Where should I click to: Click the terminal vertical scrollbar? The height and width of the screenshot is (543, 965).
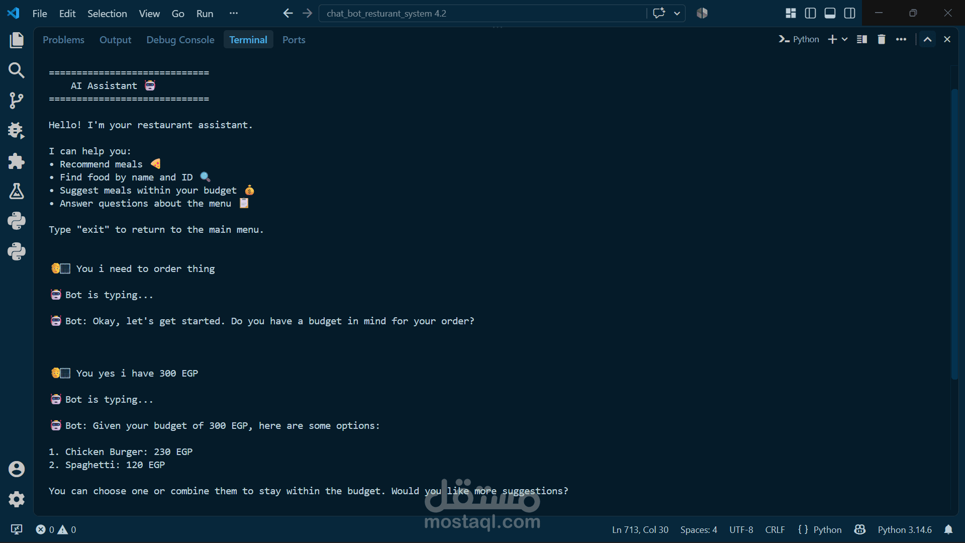coord(954,234)
